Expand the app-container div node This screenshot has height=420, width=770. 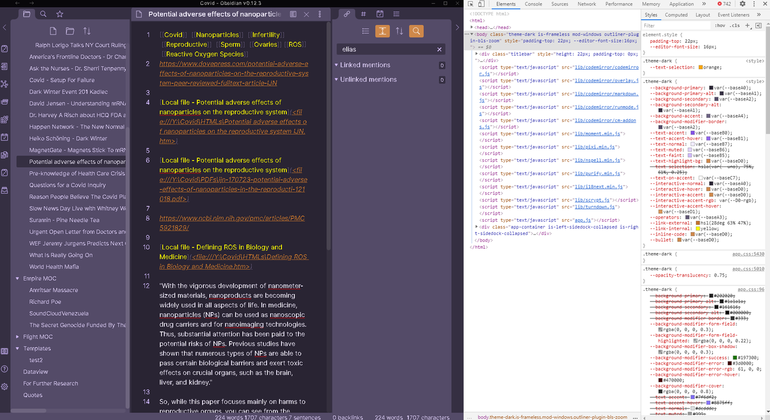(476, 227)
